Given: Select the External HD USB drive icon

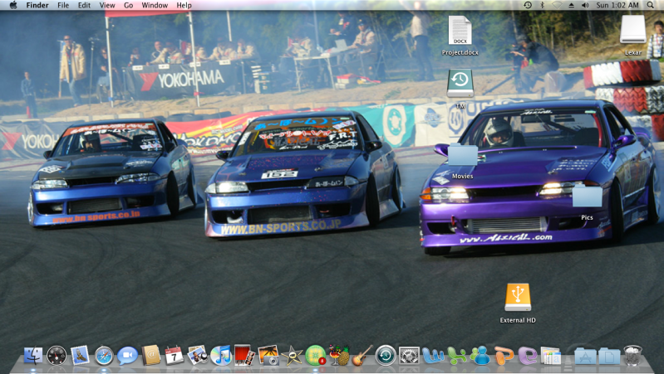Looking at the screenshot, I should [518, 303].
